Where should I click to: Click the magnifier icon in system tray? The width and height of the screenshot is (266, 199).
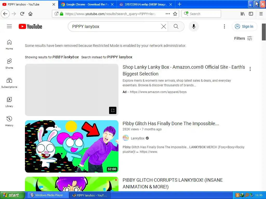coord(247,195)
